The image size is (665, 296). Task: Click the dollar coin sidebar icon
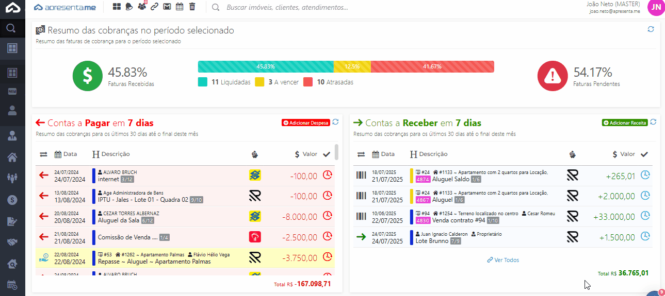point(12,200)
